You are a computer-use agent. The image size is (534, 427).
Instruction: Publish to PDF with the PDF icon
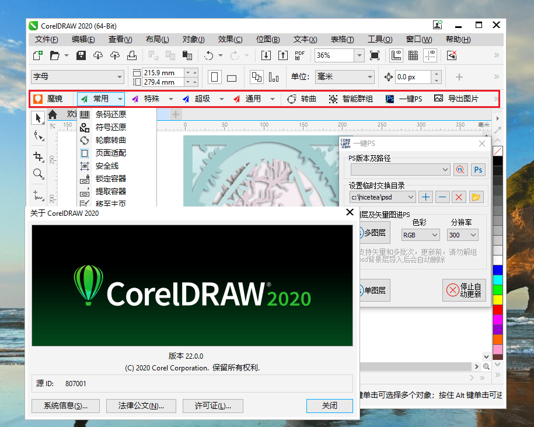(300, 55)
